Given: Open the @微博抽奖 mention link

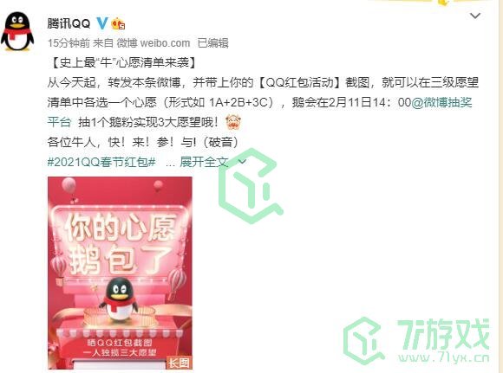Looking at the screenshot, I should (x=441, y=102).
